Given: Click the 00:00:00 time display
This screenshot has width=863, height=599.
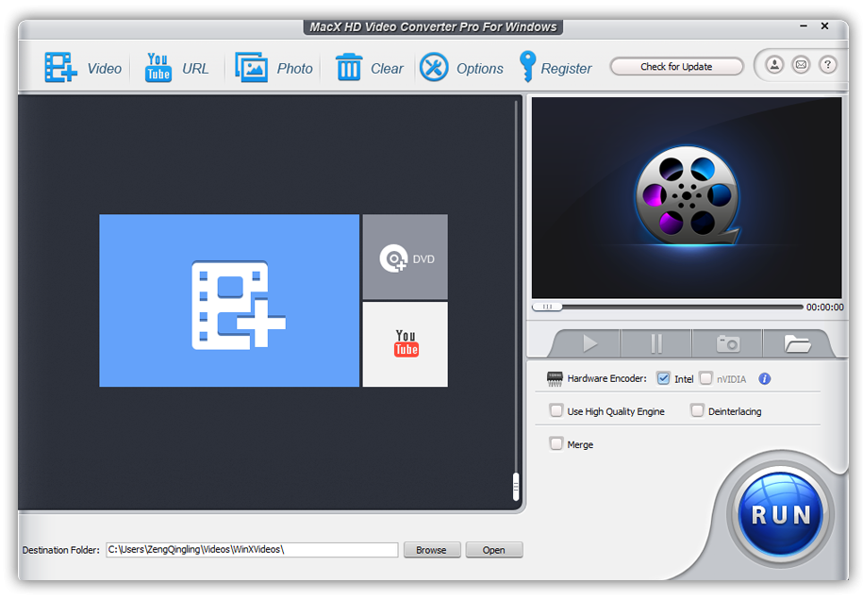Looking at the screenshot, I should pyautogui.click(x=824, y=308).
